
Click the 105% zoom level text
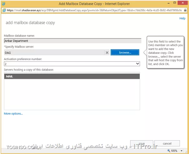coord(174,151)
